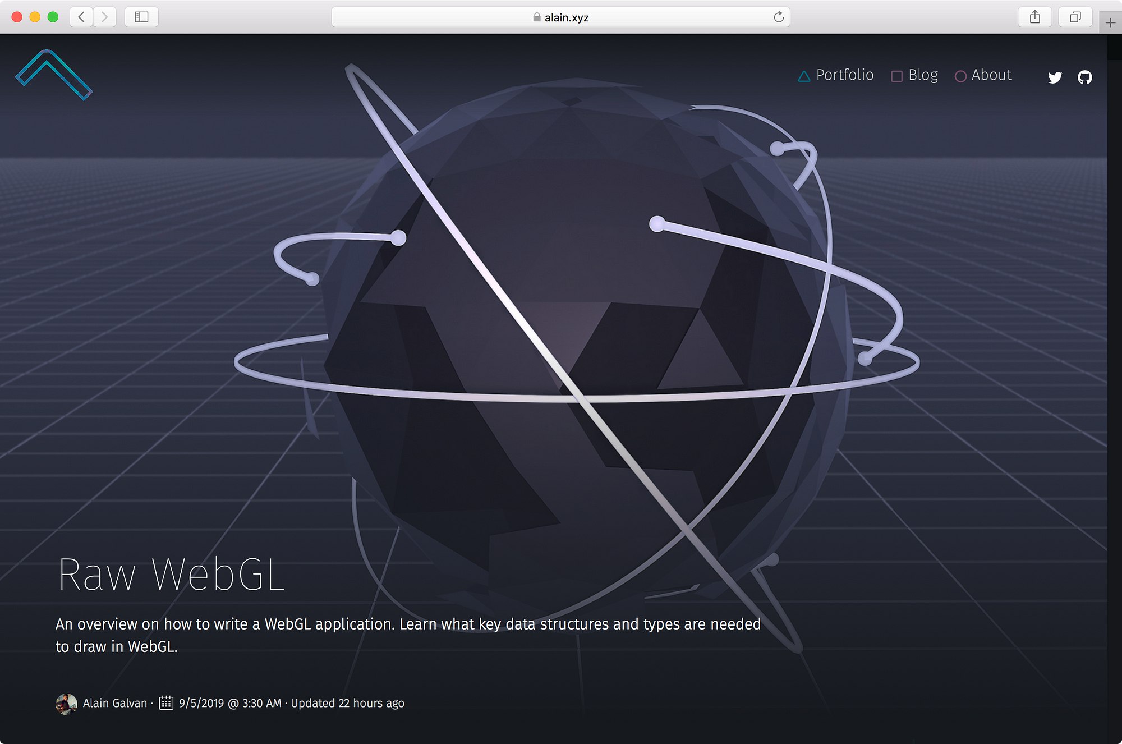Open the Raw WebGL article title
This screenshot has height=744, width=1122.
[x=172, y=575]
